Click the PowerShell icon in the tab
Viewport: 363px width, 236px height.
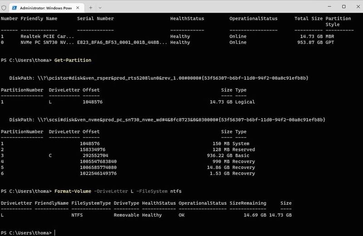(x=15, y=8)
